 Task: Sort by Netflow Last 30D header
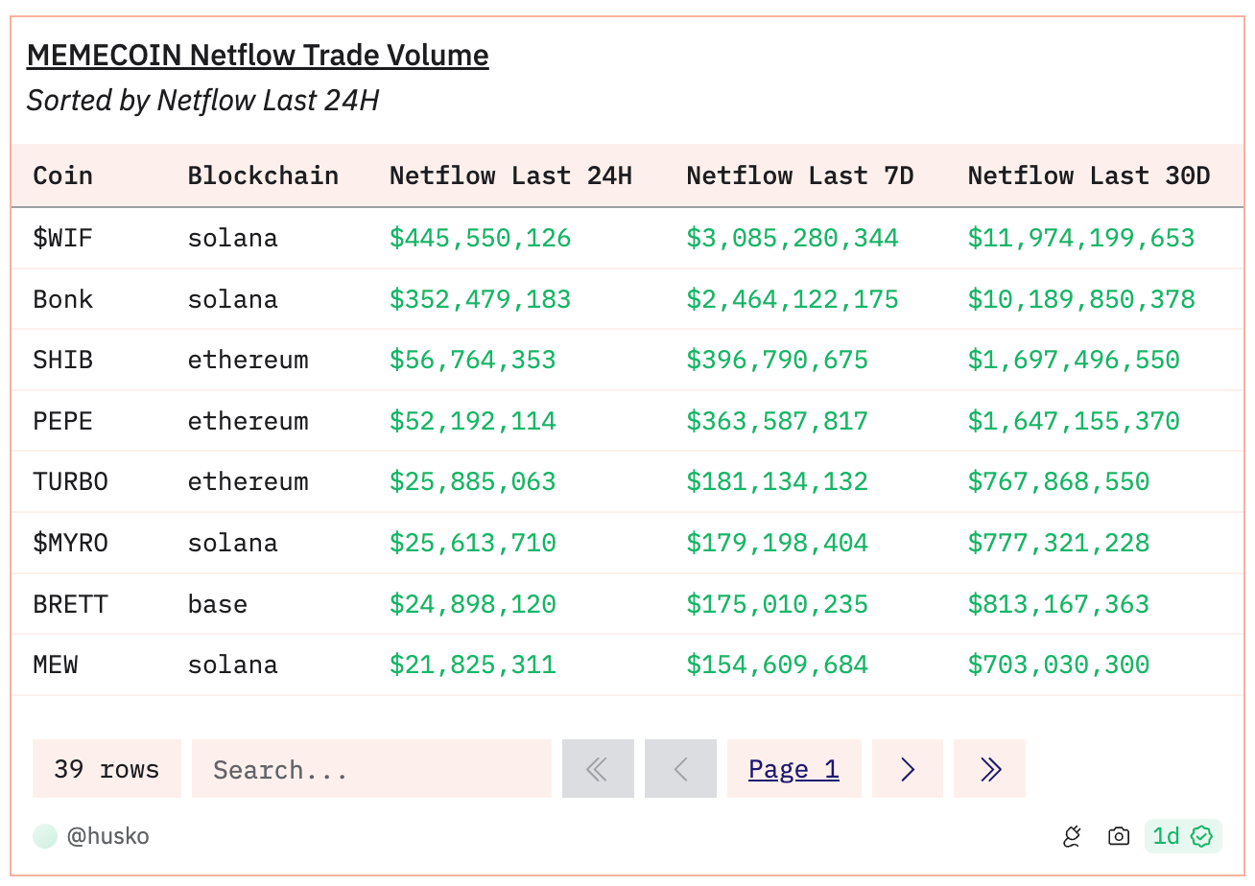tap(1088, 175)
